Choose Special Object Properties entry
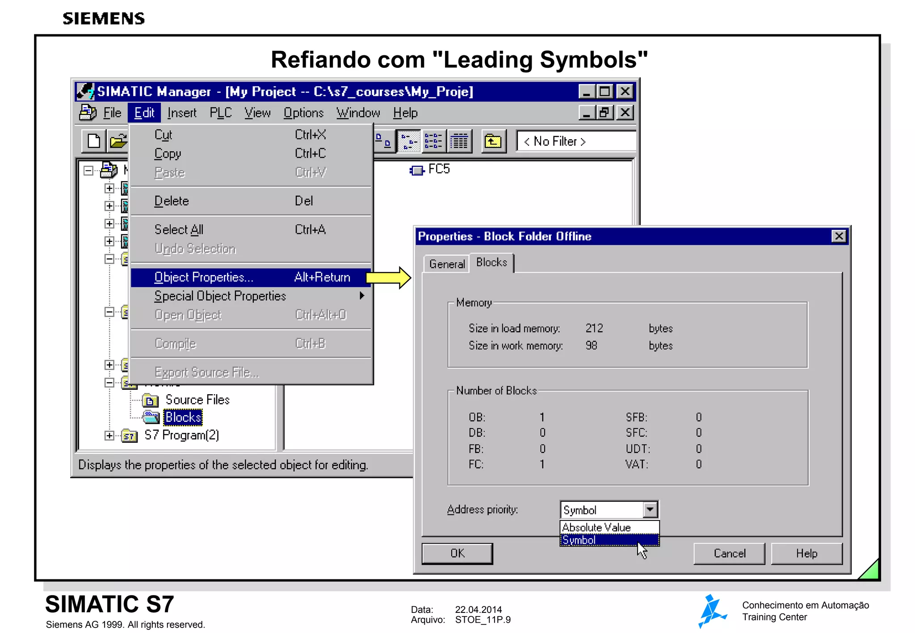 (251, 296)
